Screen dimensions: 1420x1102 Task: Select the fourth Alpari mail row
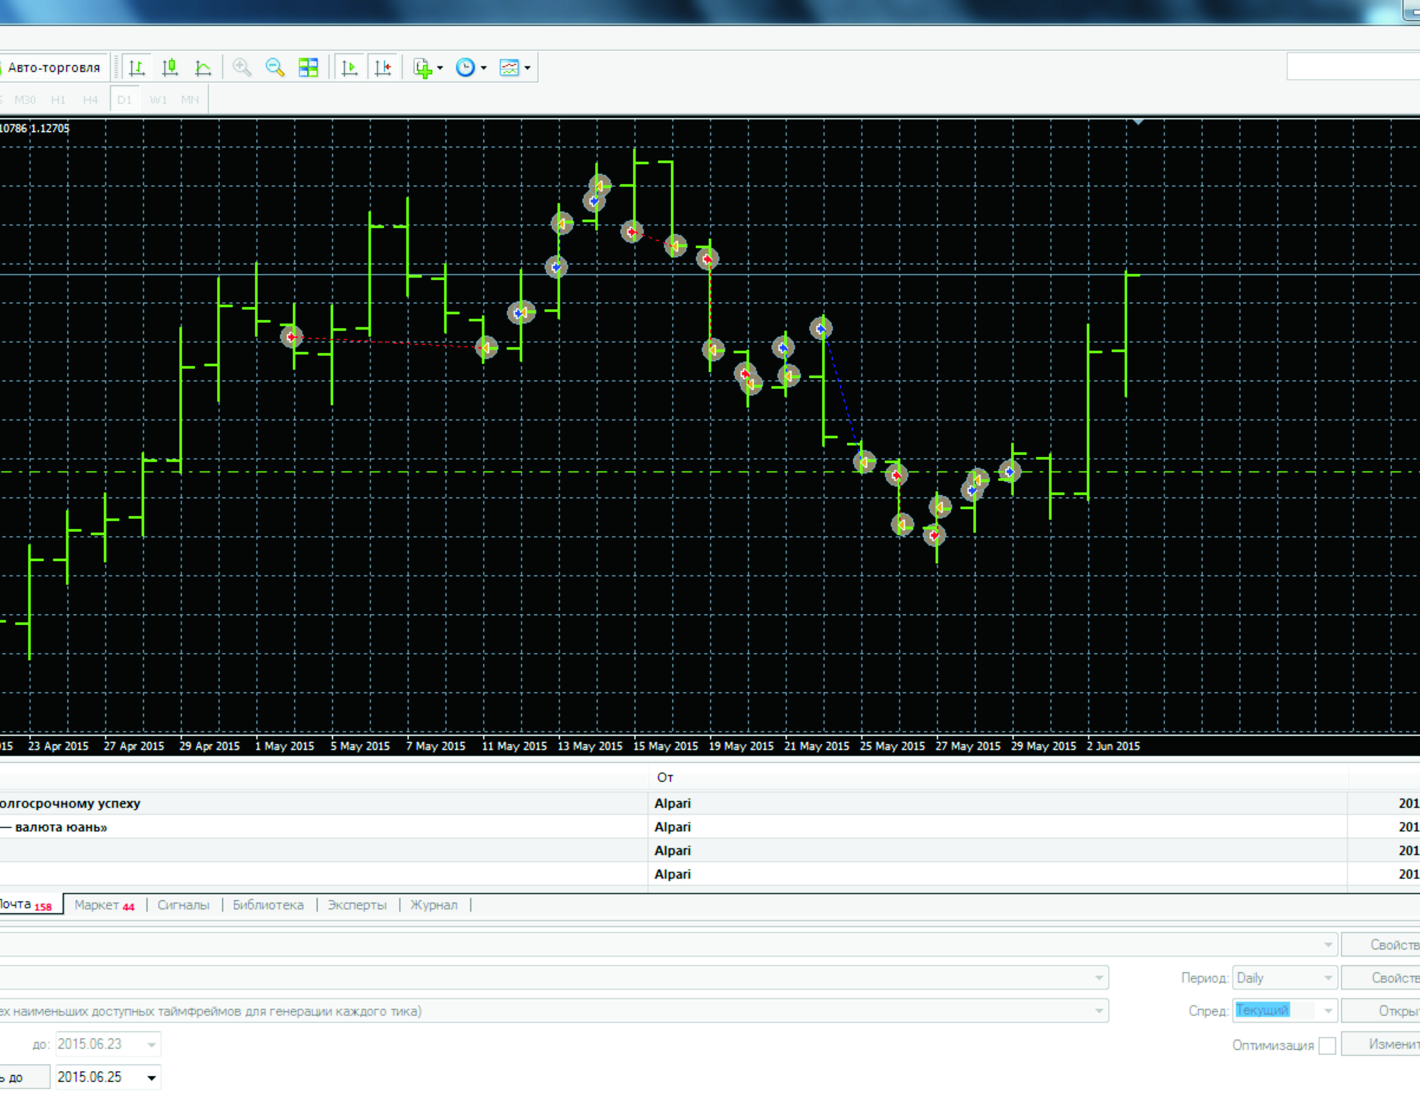tap(710, 874)
